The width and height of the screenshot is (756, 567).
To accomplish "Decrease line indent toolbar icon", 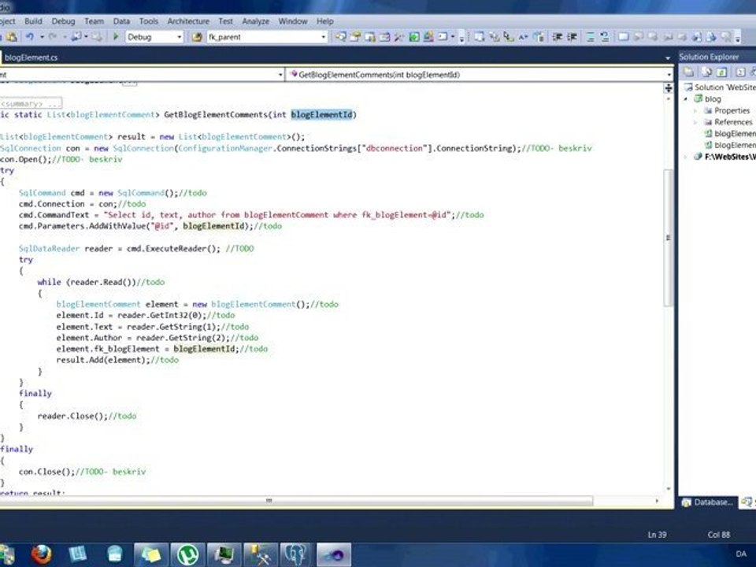I will (558, 37).
